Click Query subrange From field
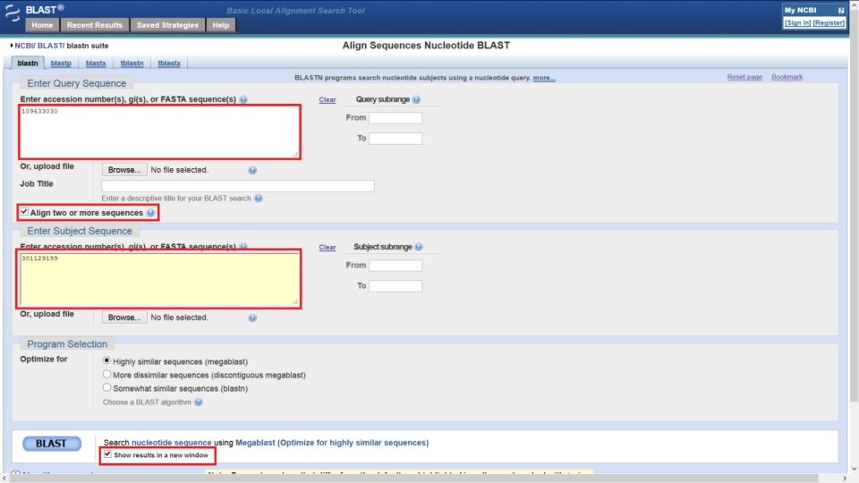This screenshot has width=859, height=483. click(395, 118)
